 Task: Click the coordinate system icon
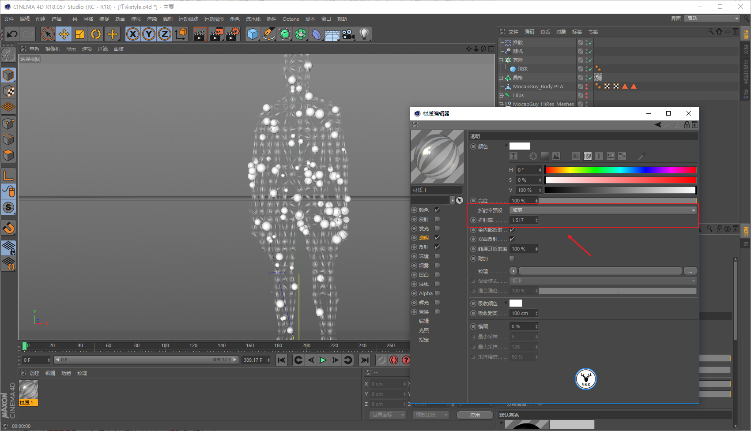click(181, 34)
